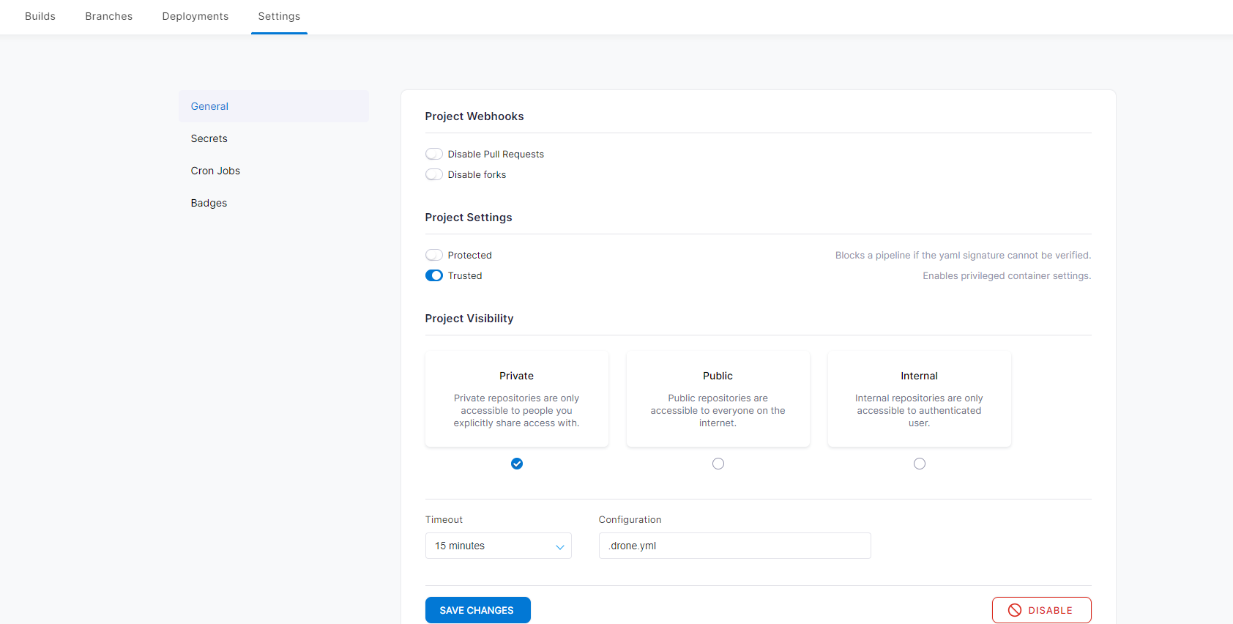The image size is (1233, 624).
Task: Choose the Public visibility radio button
Action: (718, 464)
